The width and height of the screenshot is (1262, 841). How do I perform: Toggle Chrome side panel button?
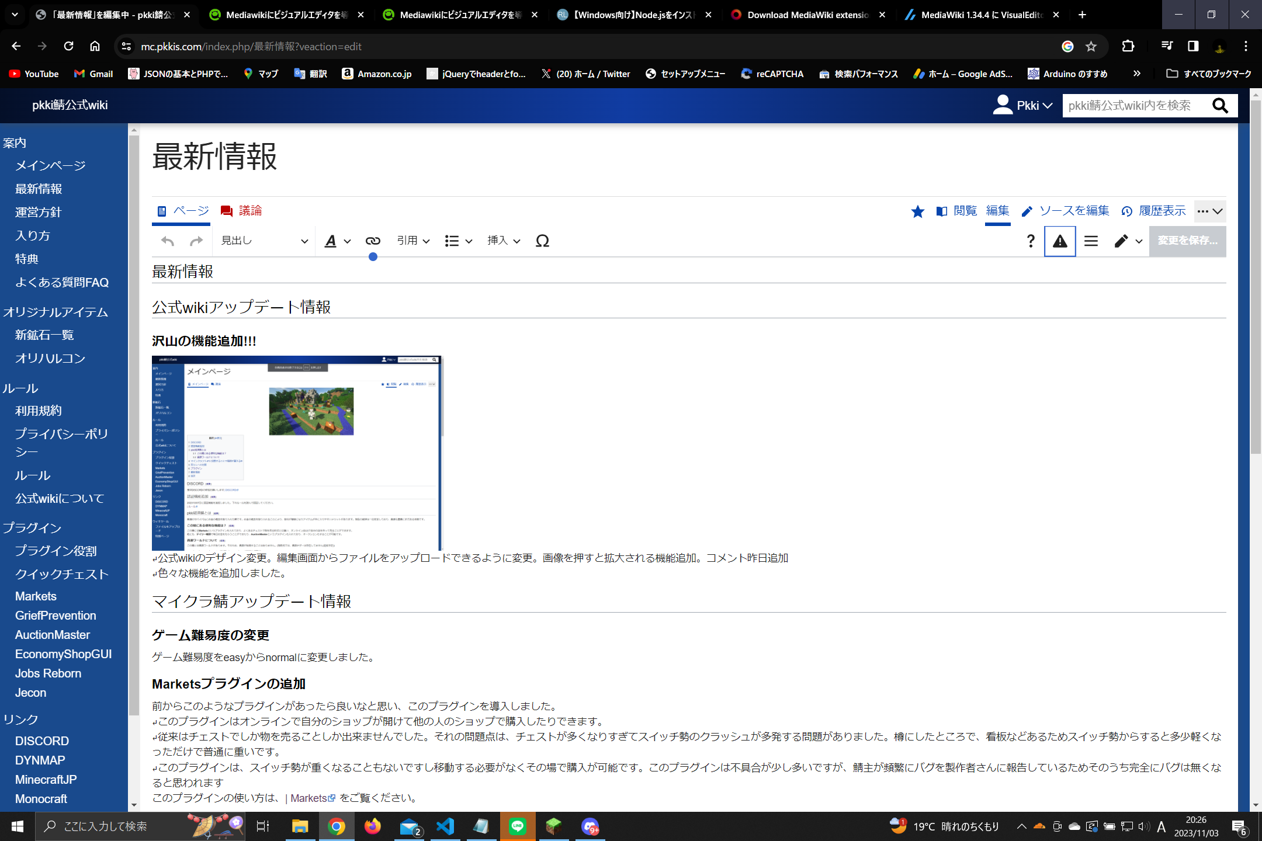coord(1193,47)
